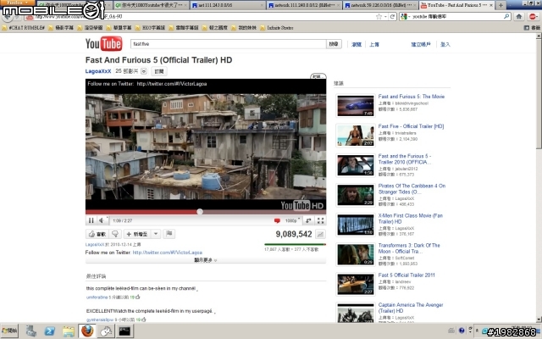Click the thumbs-up on the 'EXCELLENT' comment
Viewport: 542px width, 339px height.
tap(143, 320)
